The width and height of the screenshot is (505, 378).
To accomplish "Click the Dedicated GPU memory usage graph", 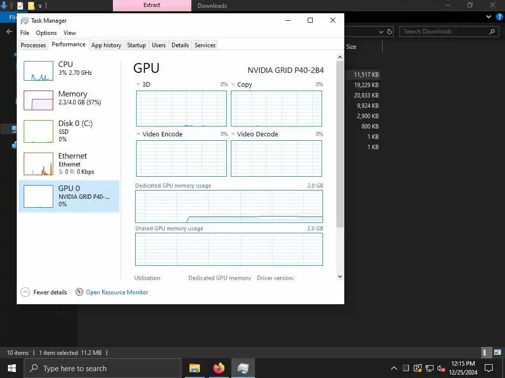I will (229, 206).
